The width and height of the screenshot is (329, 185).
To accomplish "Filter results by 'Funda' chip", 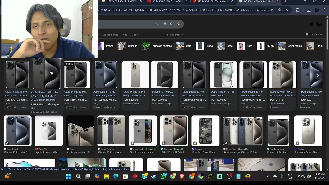I will pos(205,46).
